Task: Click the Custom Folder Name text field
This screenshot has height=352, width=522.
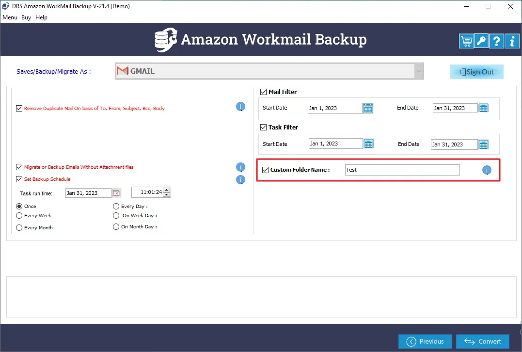Action: (402, 170)
